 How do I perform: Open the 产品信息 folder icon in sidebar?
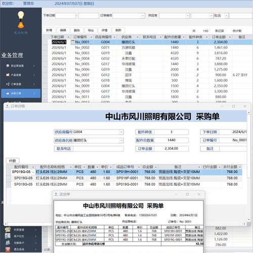[8, 75]
